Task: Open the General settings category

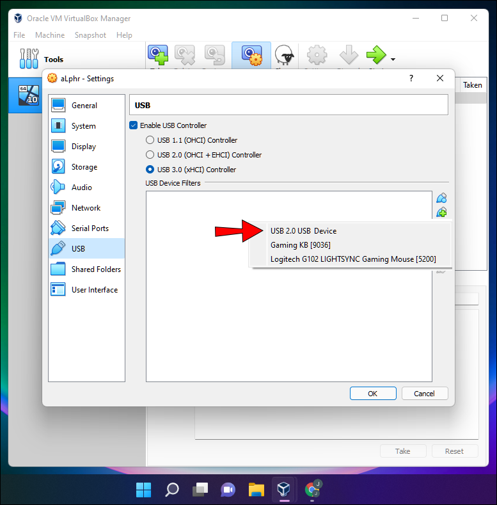Action: point(86,106)
